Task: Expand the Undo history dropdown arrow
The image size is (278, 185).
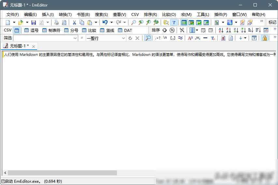Action: [x=111, y=22]
